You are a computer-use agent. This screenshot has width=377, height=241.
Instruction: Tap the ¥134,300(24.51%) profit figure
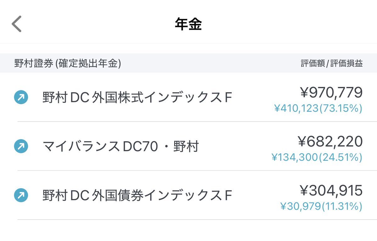[317, 157]
